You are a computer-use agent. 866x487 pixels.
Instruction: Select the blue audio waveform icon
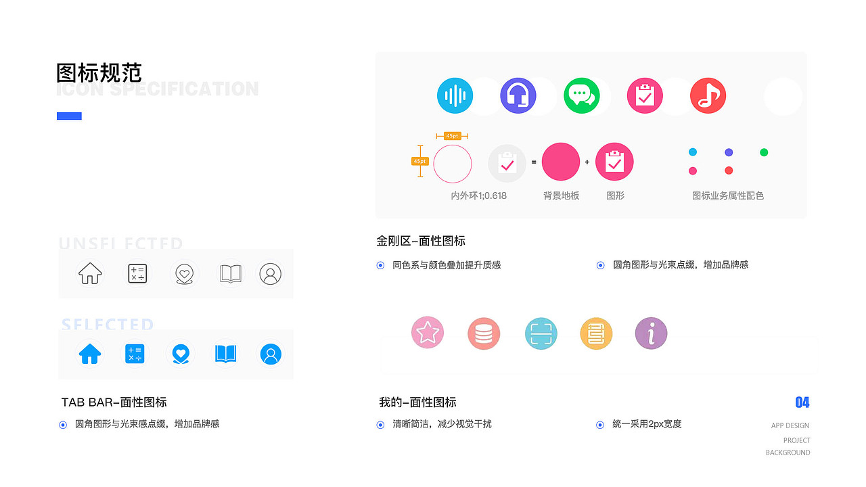click(455, 95)
